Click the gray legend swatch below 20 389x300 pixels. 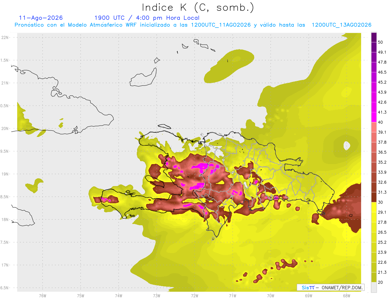pos(374,287)
